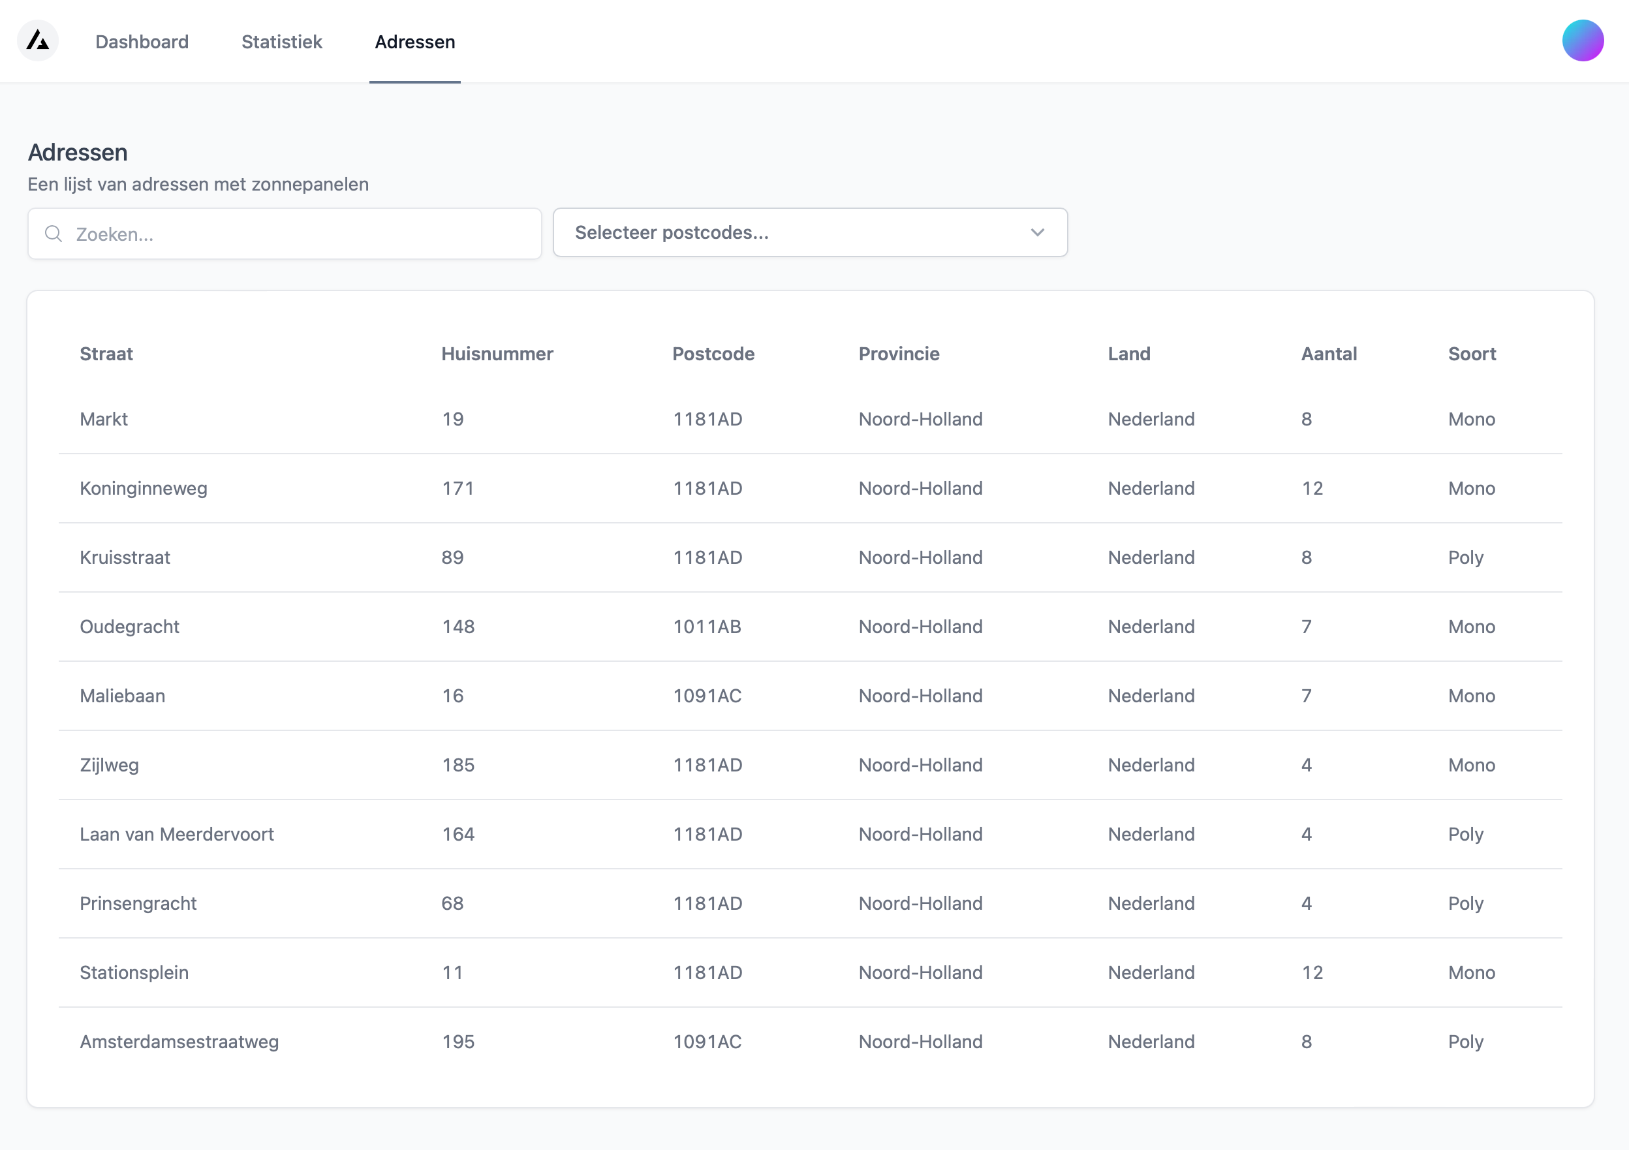Click Aantal value 12 in Stationsplein row
This screenshot has width=1629, height=1150.
(1312, 972)
